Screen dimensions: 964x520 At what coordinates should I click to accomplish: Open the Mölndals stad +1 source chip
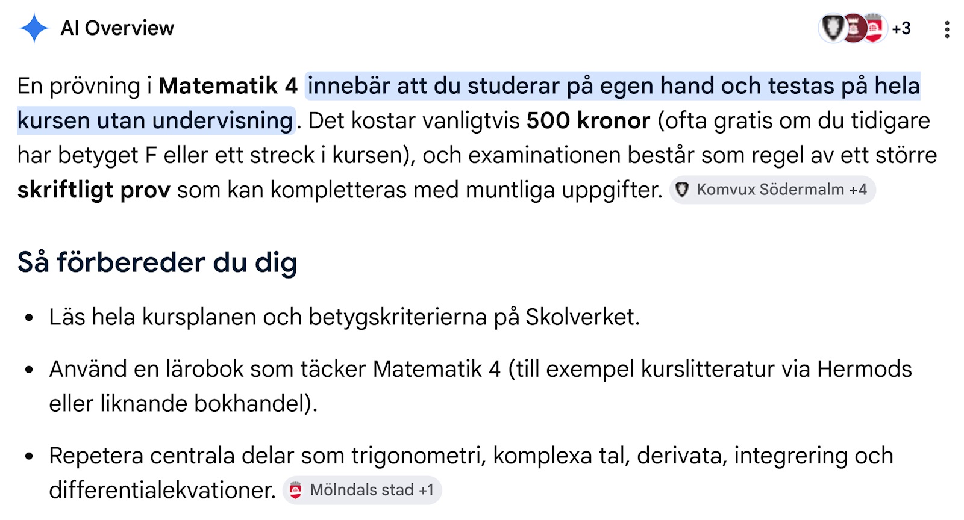pyautogui.click(x=362, y=490)
